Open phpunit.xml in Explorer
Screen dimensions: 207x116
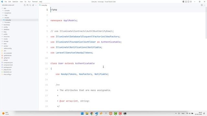[x=7, y=70]
